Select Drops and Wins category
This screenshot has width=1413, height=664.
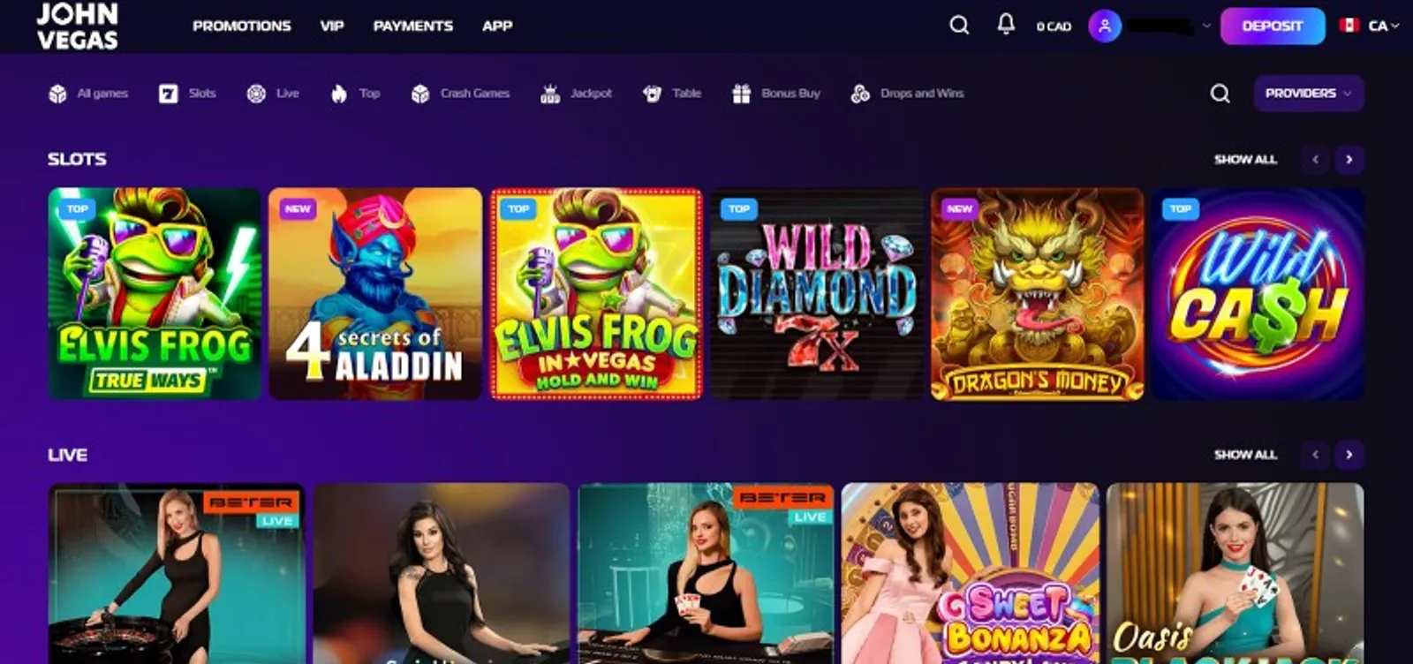pos(922,94)
